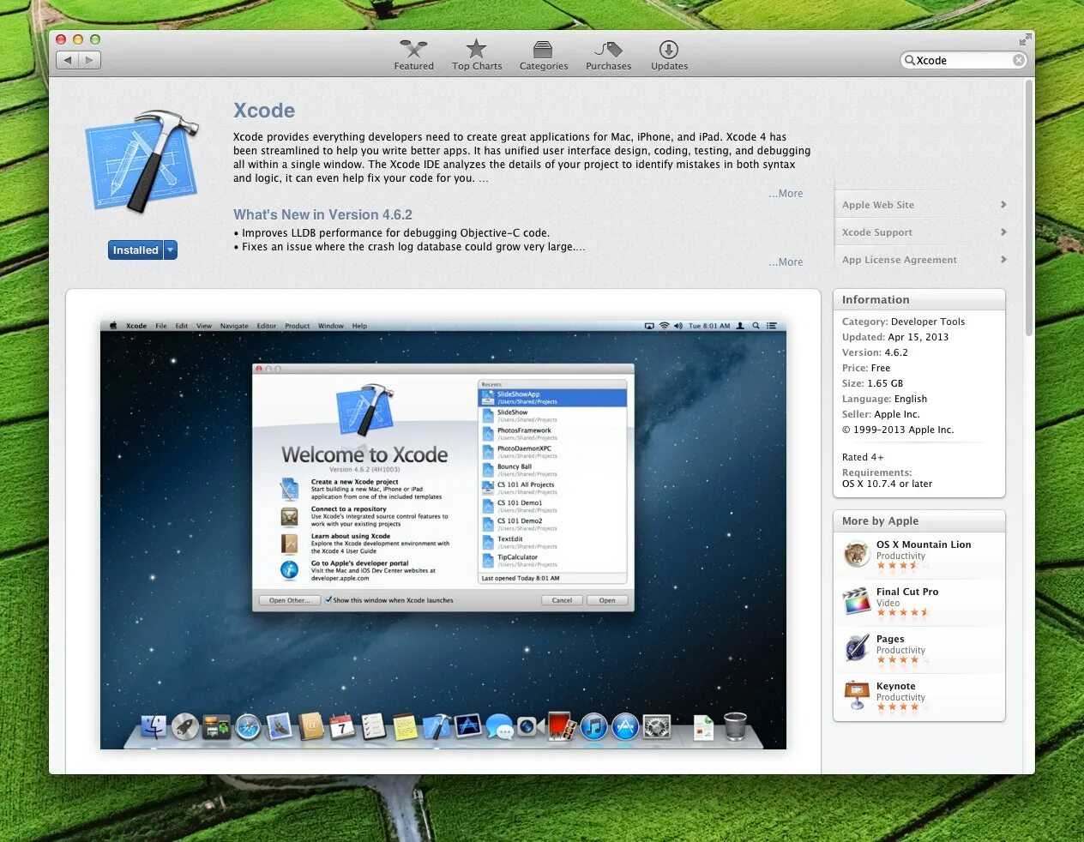Open the Keynote app icon
The height and width of the screenshot is (842, 1084).
(856, 695)
